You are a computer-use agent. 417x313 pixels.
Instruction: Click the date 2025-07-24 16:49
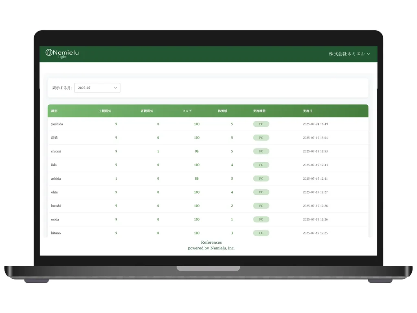pyautogui.click(x=316, y=124)
